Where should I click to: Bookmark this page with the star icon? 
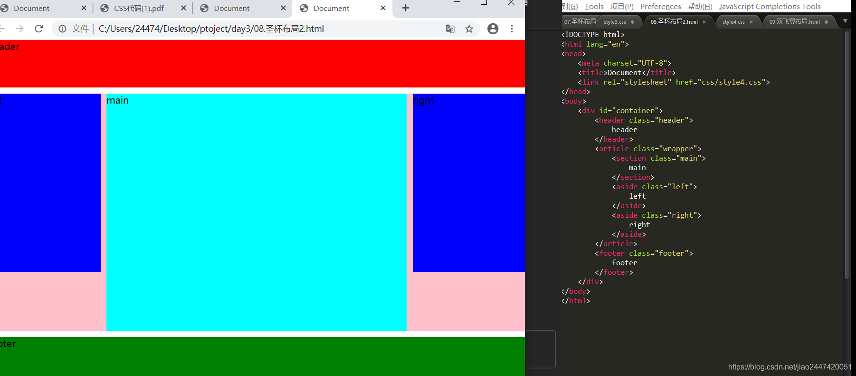point(469,29)
